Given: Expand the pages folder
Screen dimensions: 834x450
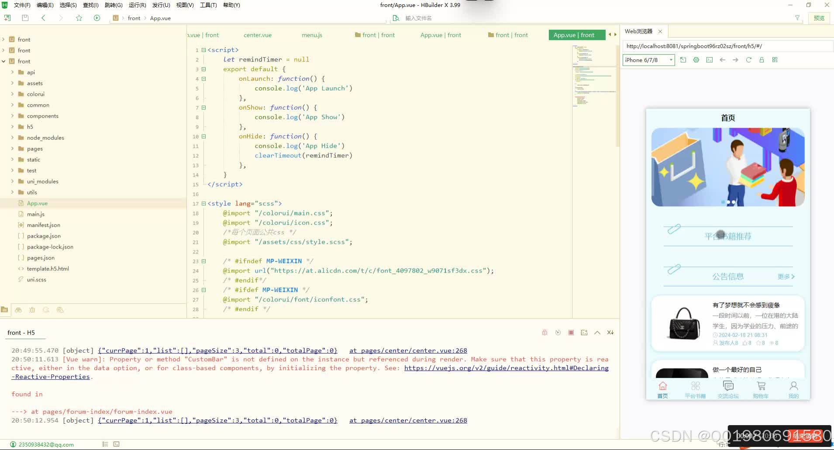Looking at the screenshot, I should pyautogui.click(x=12, y=149).
